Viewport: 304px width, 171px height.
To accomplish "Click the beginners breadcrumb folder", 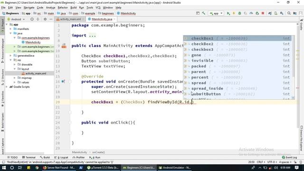I will [106, 13].
